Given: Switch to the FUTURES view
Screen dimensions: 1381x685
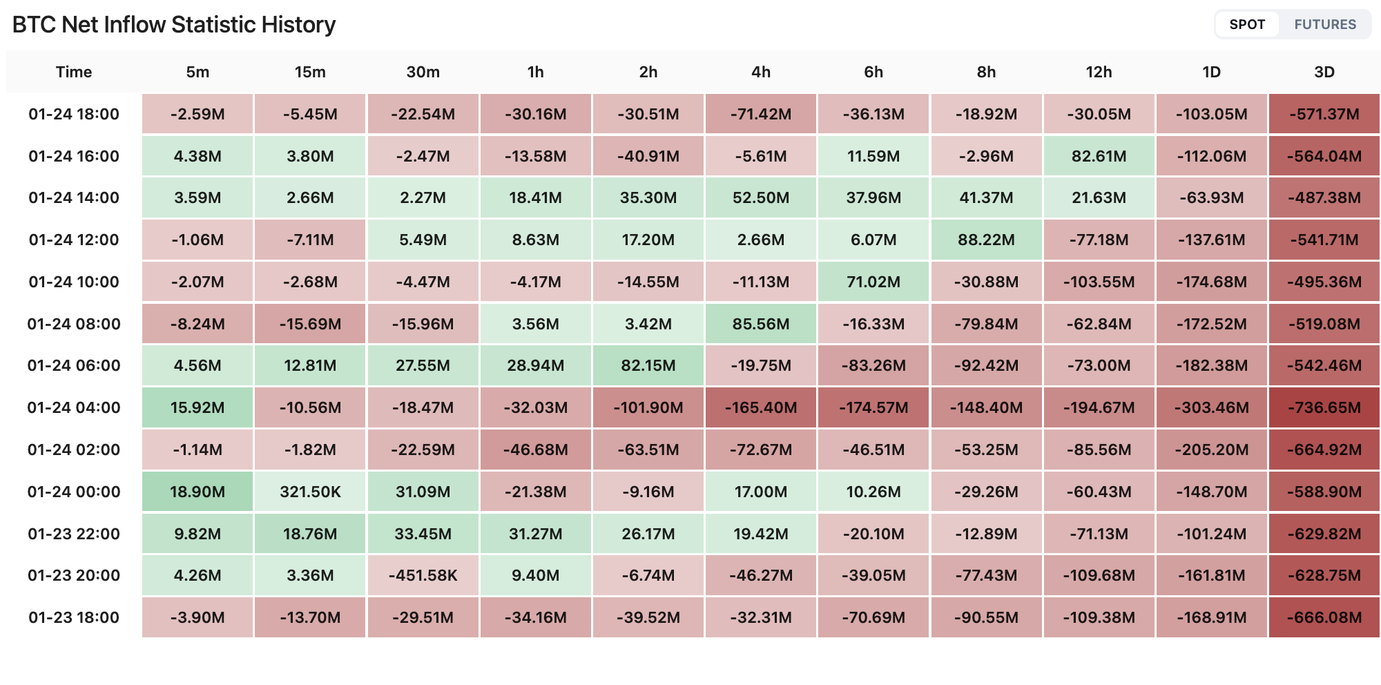Looking at the screenshot, I should point(1324,25).
